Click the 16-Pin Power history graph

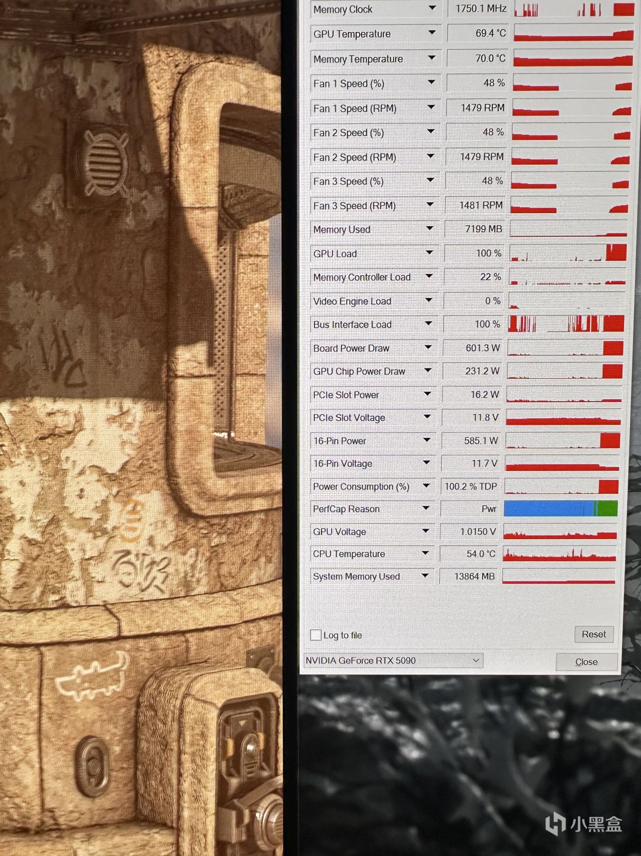pyautogui.click(x=563, y=440)
